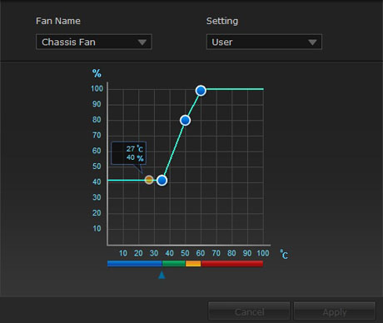This screenshot has height=323, width=383.
Task: Click the Cancel button
Action: [x=249, y=311]
